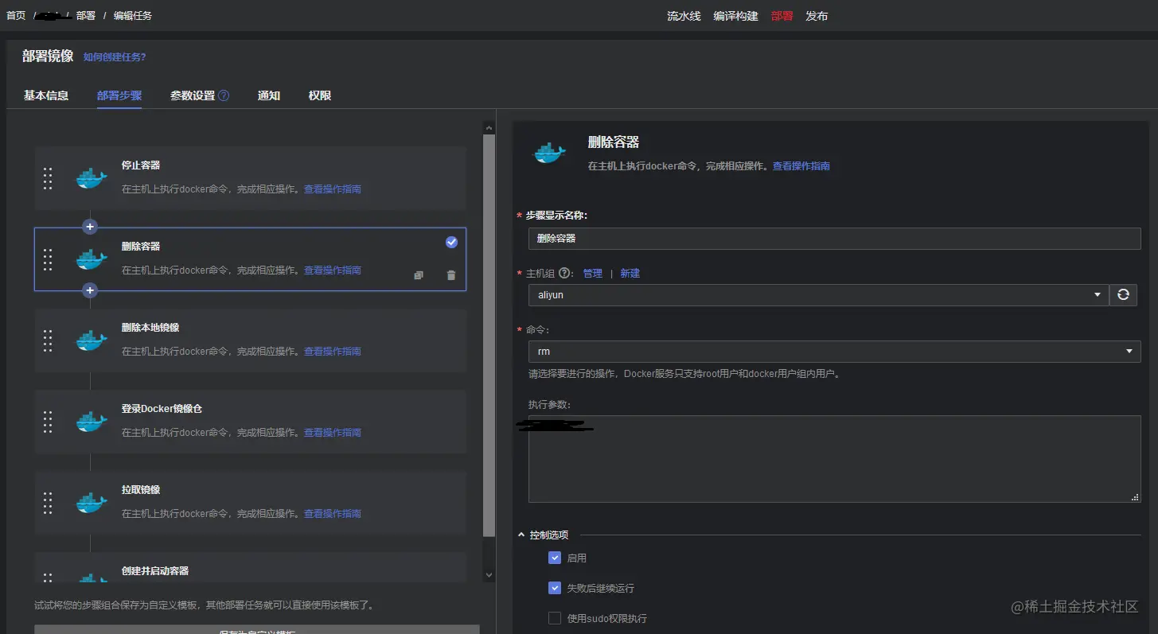
Task: Switch to the 部署步骤 tab
Action: 119,95
